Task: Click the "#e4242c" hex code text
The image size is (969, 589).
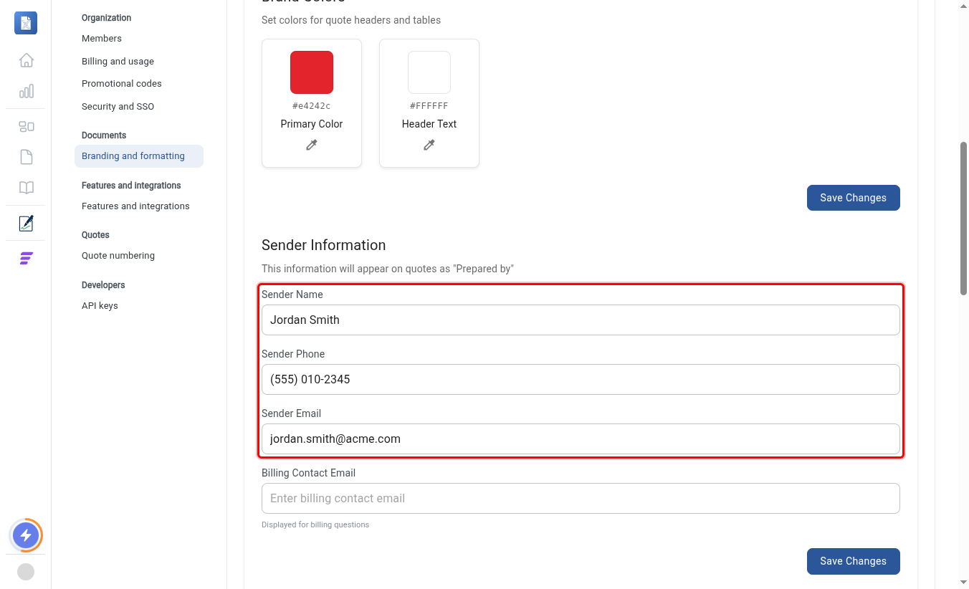Action: tap(312, 106)
